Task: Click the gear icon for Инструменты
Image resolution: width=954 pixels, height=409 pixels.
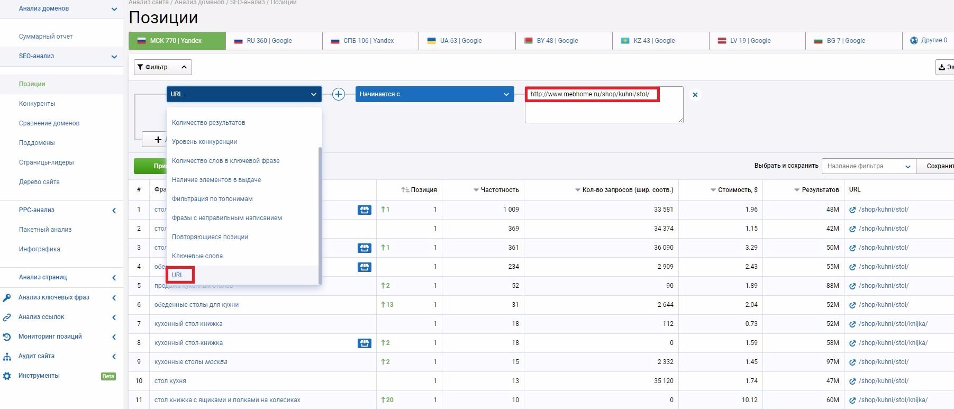Action: (x=7, y=376)
